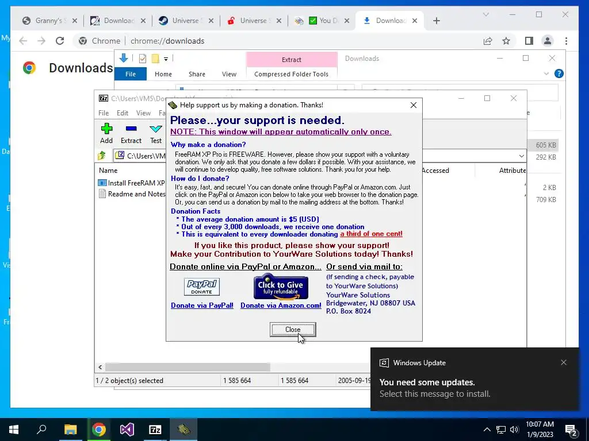The height and width of the screenshot is (441, 589).
Task: Click Explorer help question mark icon
Action: 559,73
